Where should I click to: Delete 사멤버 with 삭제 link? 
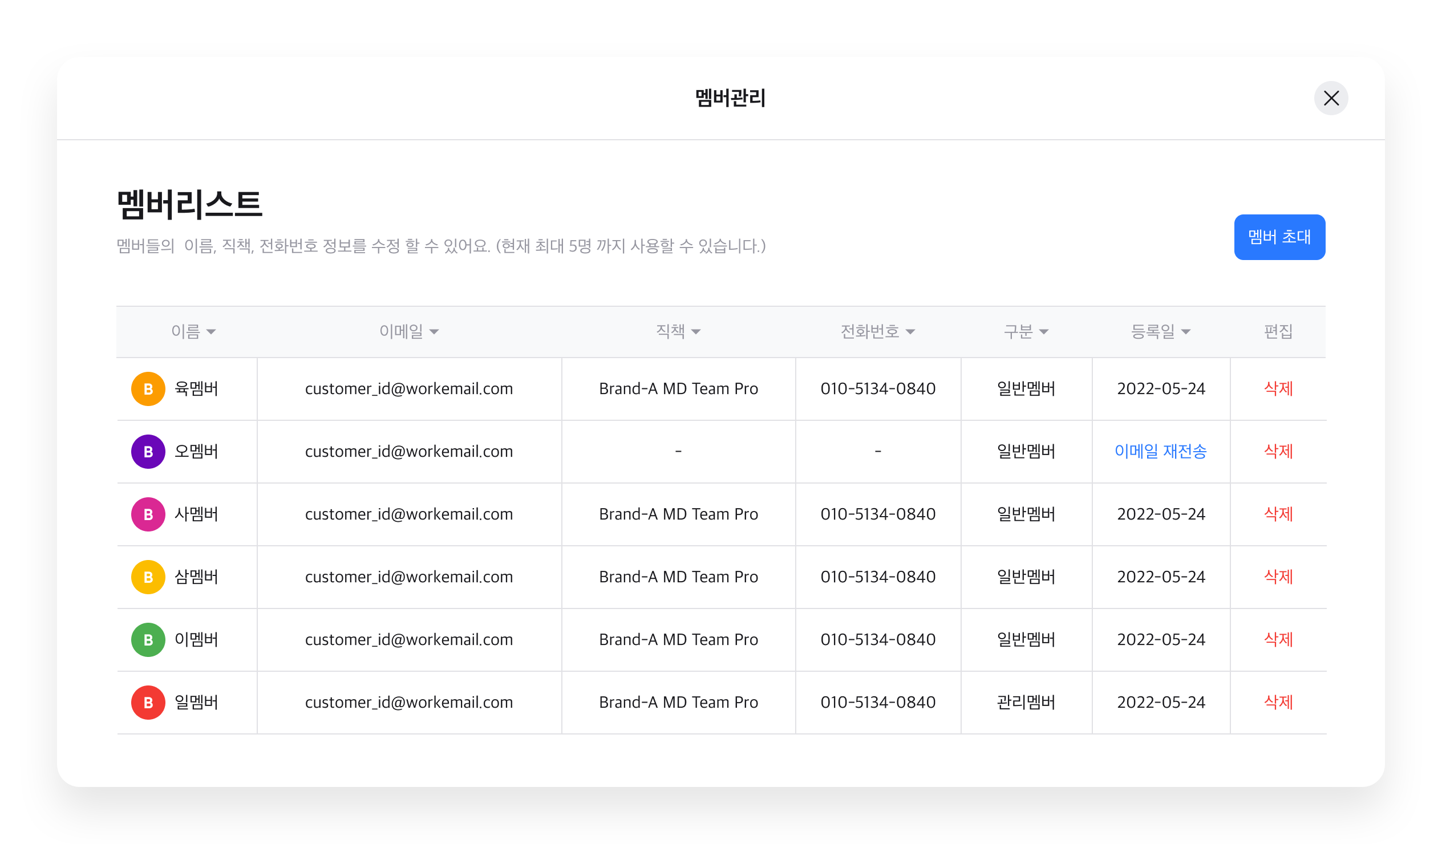(x=1278, y=514)
